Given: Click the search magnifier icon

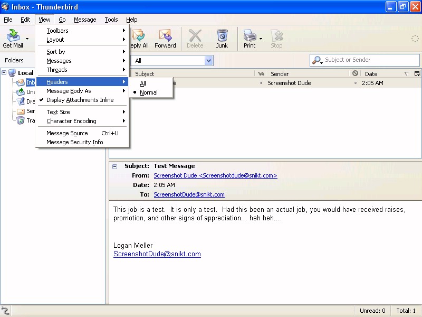Looking at the screenshot, I should coord(317,60).
